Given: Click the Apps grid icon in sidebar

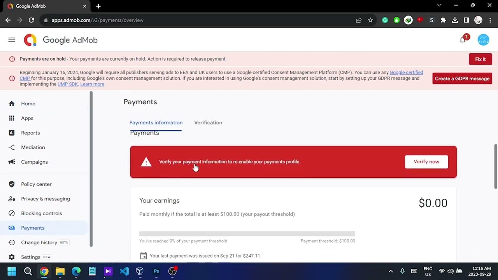Looking at the screenshot, I should 12,118.
